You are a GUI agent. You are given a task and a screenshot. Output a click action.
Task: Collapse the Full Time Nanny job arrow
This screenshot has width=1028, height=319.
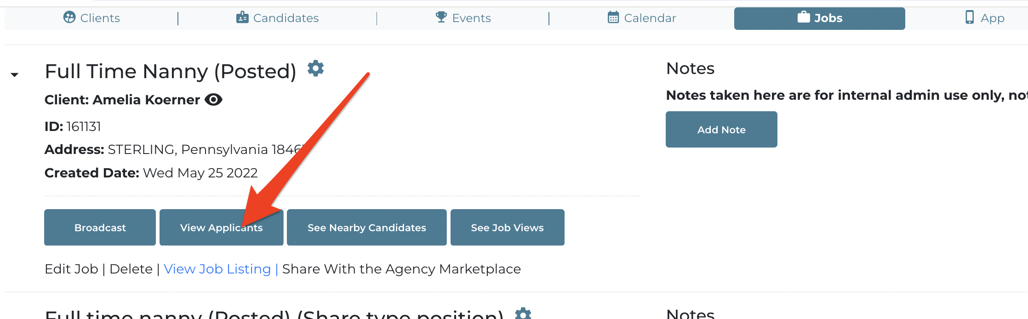coord(15,74)
